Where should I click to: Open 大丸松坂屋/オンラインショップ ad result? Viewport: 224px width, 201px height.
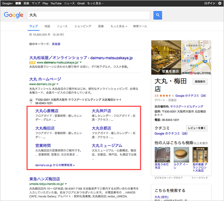[81, 58]
